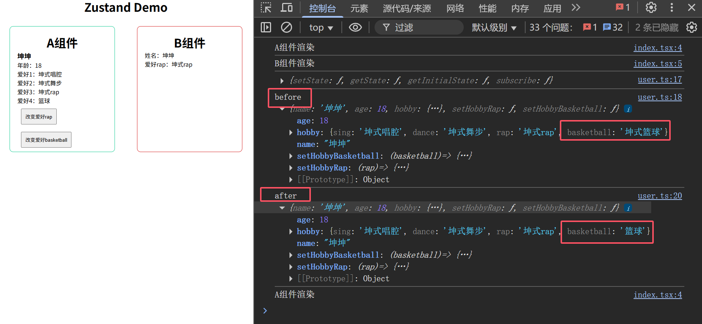Viewport: 702px width, 324px height.
Task: Expand setHobbyBasketball in the before object
Action: pos(291,156)
